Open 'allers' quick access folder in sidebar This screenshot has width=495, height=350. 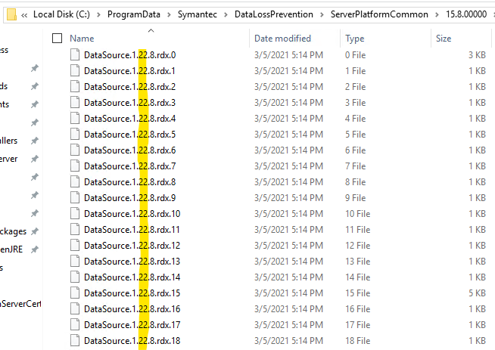[x=8, y=141]
